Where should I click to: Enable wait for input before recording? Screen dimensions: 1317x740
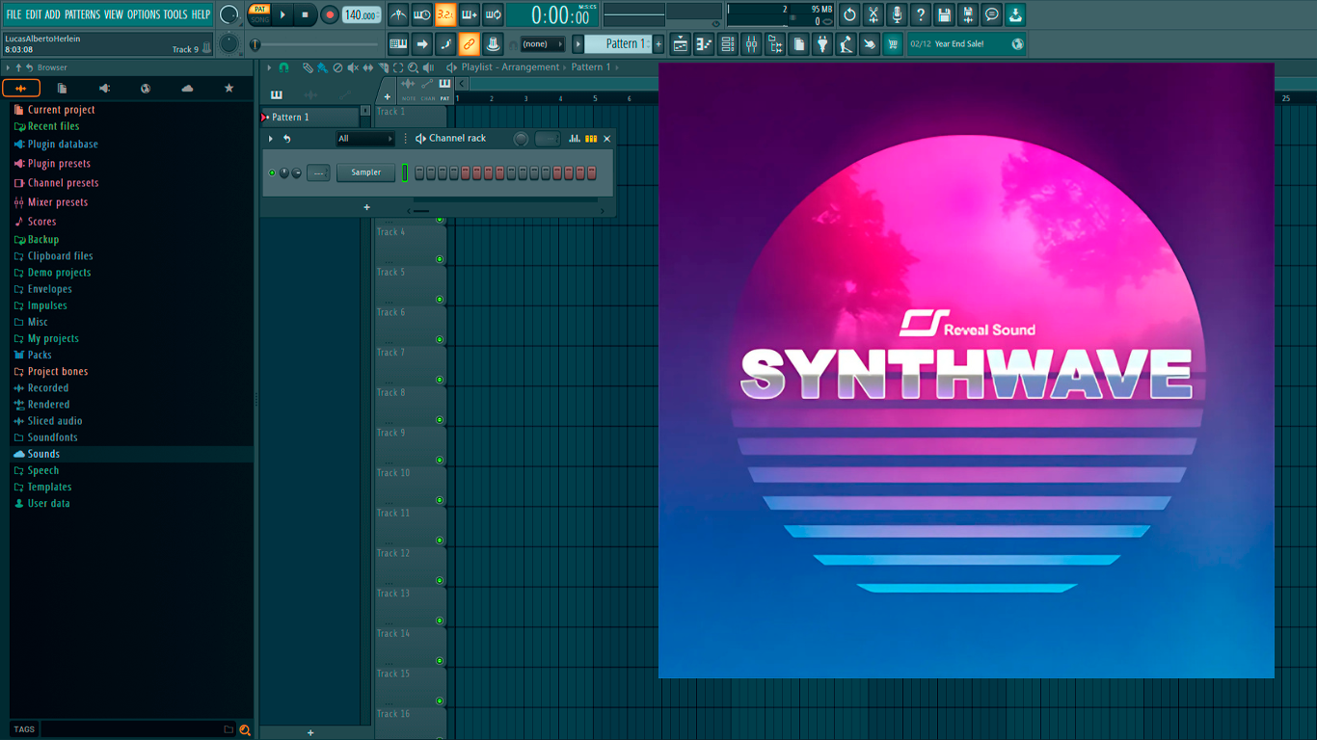click(x=421, y=14)
